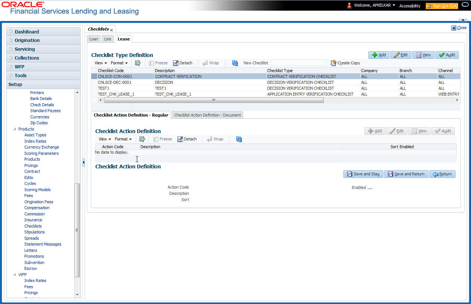Click Save and Return button
The image size is (471, 304).
(x=406, y=174)
